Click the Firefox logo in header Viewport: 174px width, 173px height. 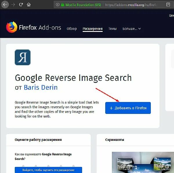(12, 27)
